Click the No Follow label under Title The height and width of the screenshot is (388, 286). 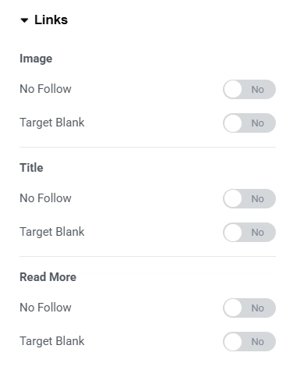coord(45,198)
